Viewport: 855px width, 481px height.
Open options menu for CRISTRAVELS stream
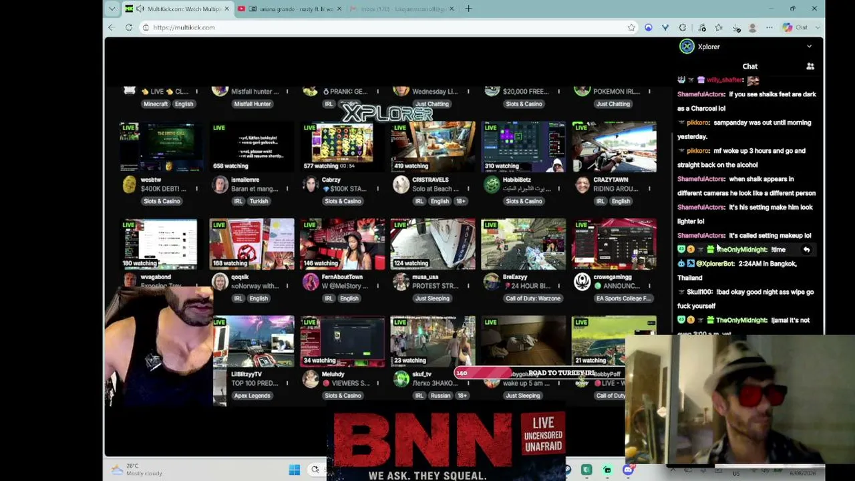(x=468, y=188)
